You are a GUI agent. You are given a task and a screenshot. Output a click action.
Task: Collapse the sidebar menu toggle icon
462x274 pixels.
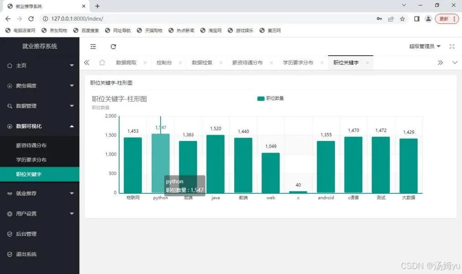tap(93, 47)
